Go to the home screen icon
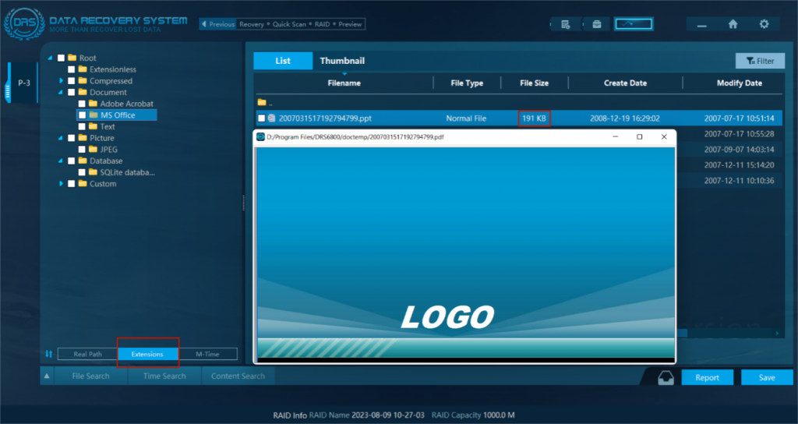Screen dimensions: 798x424 point(733,24)
